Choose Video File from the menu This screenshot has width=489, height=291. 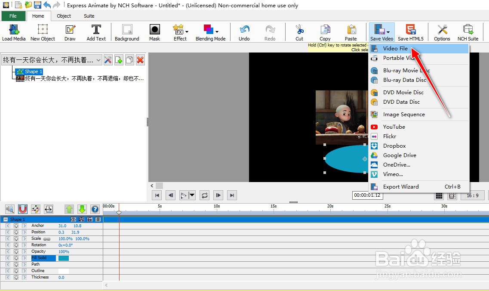click(419, 48)
